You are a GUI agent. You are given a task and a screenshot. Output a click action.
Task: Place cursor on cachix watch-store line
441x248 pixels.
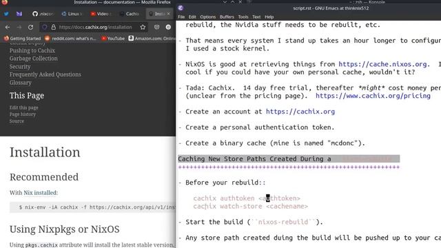[x=251, y=207]
